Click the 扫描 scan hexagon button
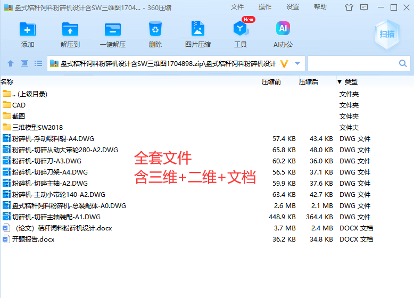This screenshot has height=298, width=414. click(387, 34)
